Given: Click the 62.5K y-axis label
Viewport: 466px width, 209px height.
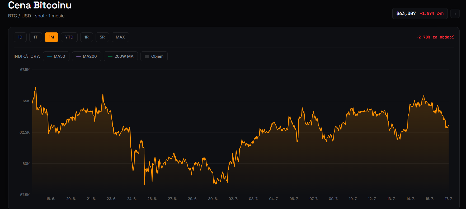Looking at the screenshot, I should (x=25, y=132).
